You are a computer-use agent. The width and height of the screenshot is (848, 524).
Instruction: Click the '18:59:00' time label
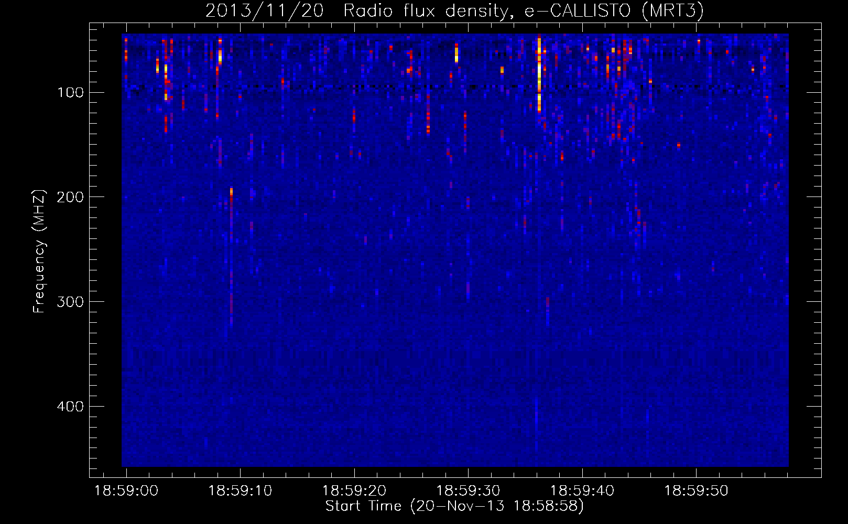(126, 491)
